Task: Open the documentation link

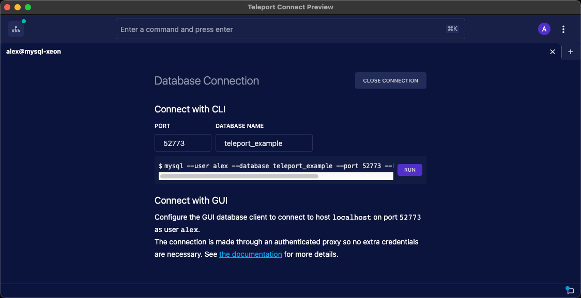Action: point(250,254)
